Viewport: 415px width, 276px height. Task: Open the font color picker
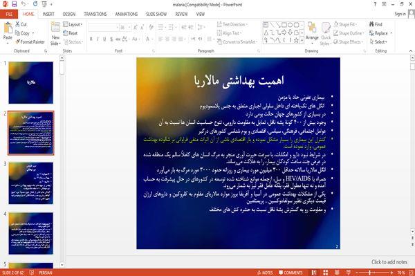tap(148, 39)
